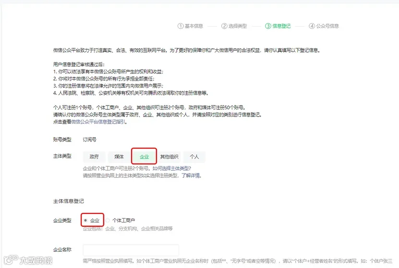
Task: Select the 个人 entity type
Action: [194, 157]
